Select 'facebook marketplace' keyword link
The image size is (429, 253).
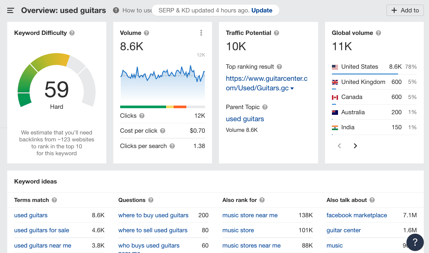(x=356, y=215)
